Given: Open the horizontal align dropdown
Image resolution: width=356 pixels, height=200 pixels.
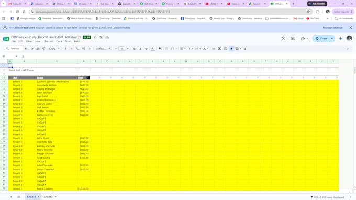Looking at the screenshot, I should coord(183,49).
